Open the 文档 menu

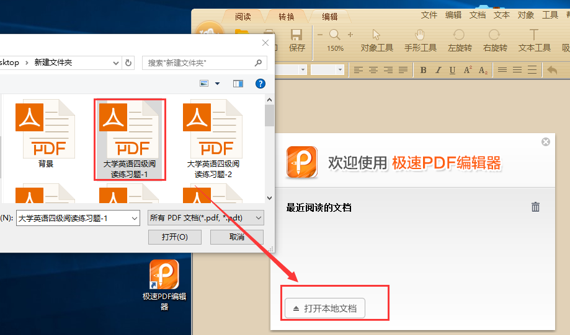(x=478, y=15)
